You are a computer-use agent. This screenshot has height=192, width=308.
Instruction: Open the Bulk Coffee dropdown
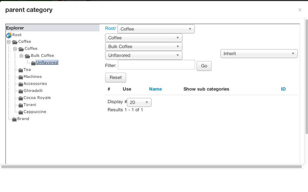[x=144, y=46]
